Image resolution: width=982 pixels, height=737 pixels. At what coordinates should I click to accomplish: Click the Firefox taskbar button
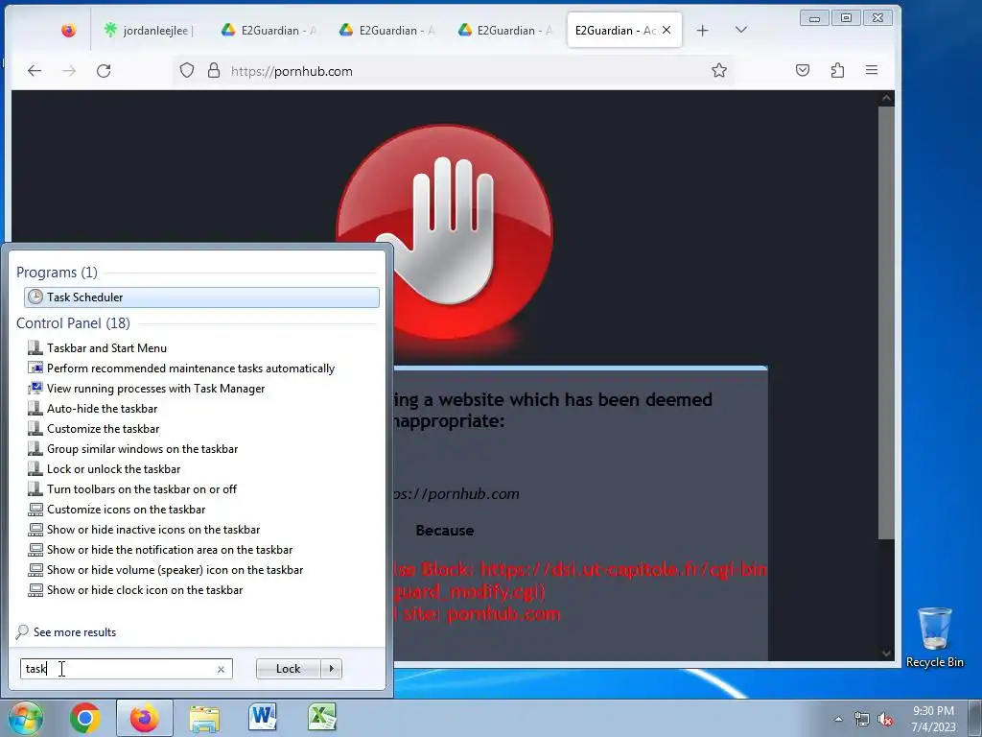click(x=145, y=718)
